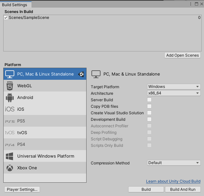The width and height of the screenshot is (204, 196).
Task: Select the PS5 platform
Action: [x=45, y=121]
